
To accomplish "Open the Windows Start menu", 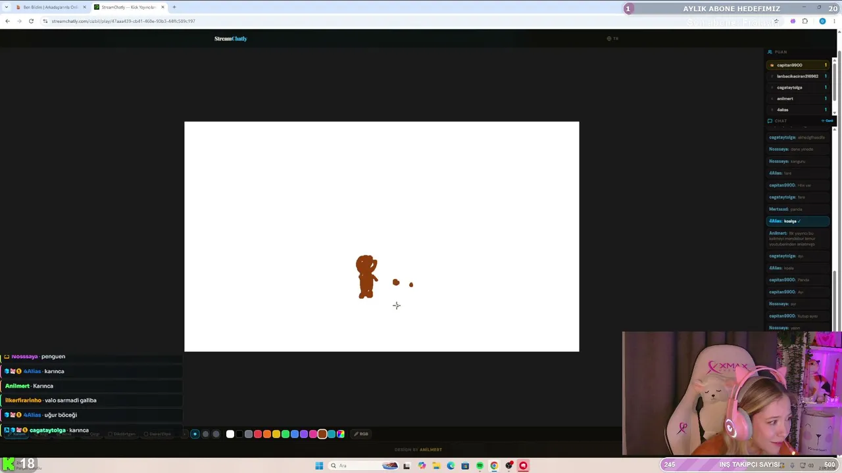I will (x=319, y=466).
